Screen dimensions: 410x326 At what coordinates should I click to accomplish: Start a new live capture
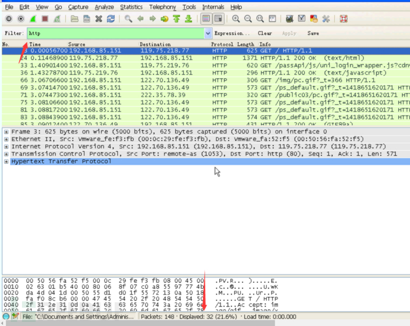[x=32, y=19]
